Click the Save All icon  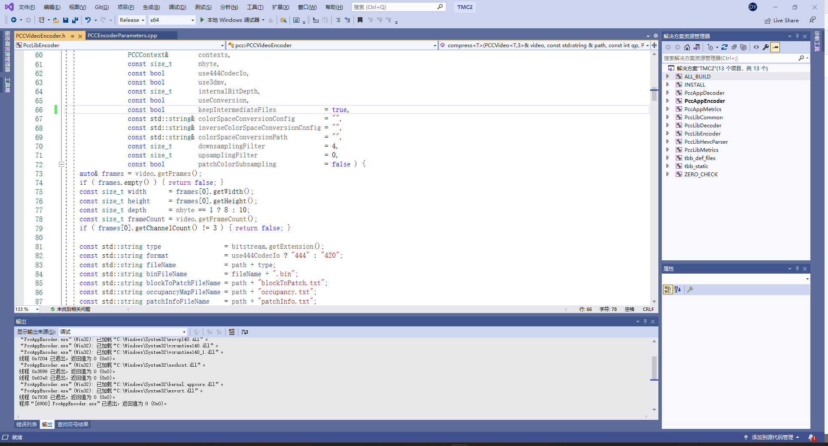(x=75, y=20)
